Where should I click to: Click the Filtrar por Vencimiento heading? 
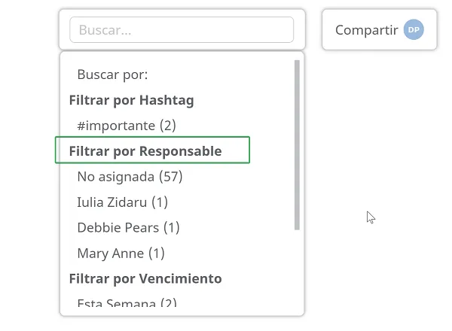(x=145, y=278)
